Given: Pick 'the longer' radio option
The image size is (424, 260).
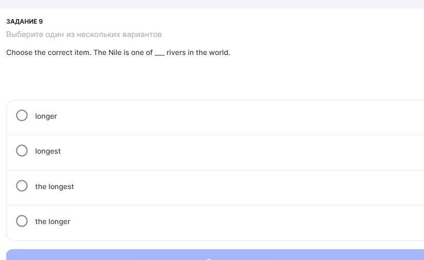Looking at the screenshot, I should click(x=22, y=221).
